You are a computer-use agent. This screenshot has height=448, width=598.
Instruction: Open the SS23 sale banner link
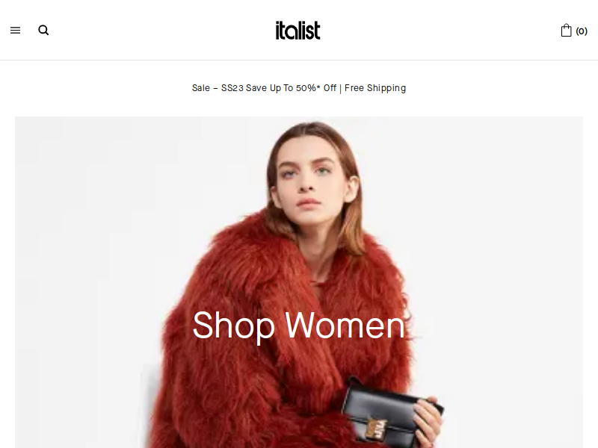(299, 88)
